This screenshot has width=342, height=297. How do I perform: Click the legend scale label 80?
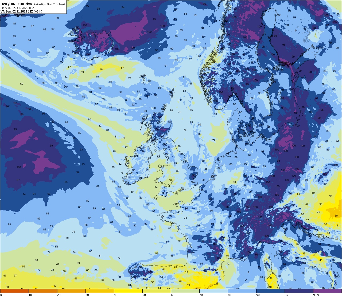click(230, 295)
